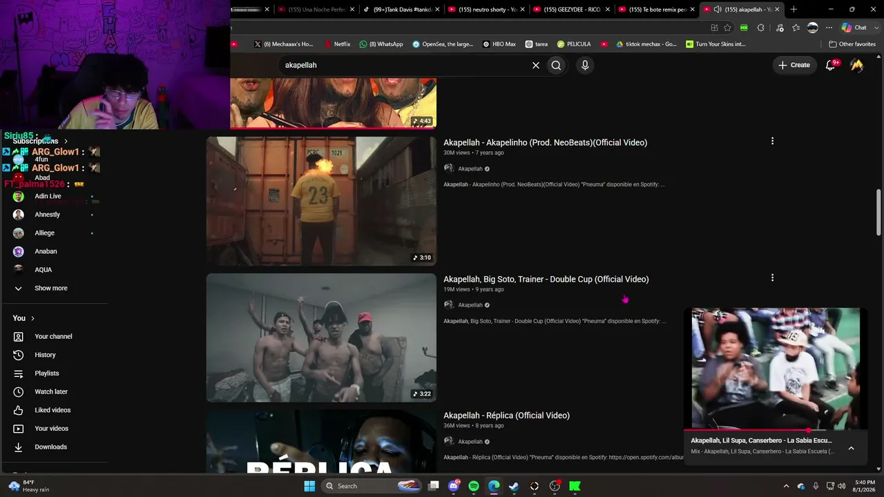Open AQUA subscription channel
The image size is (884, 497).
pos(43,270)
